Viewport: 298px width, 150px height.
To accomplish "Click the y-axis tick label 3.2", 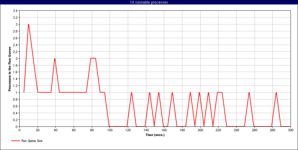I will pyautogui.click(x=15, y=18).
